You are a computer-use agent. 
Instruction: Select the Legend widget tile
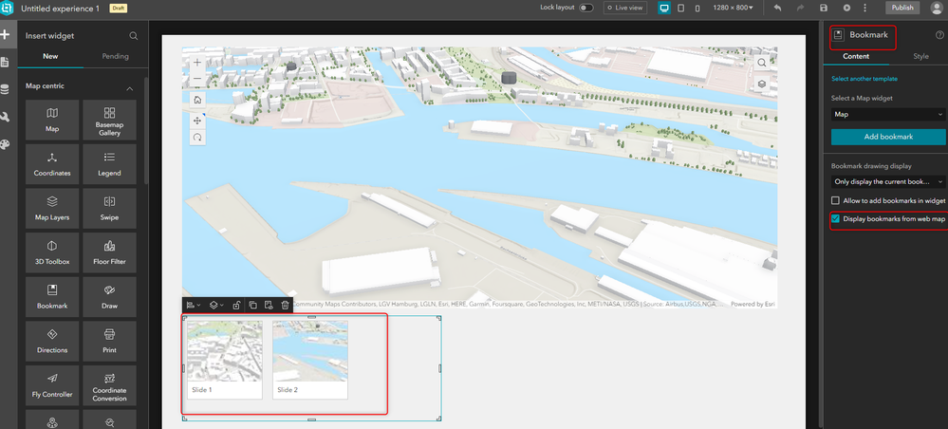[x=109, y=164]
